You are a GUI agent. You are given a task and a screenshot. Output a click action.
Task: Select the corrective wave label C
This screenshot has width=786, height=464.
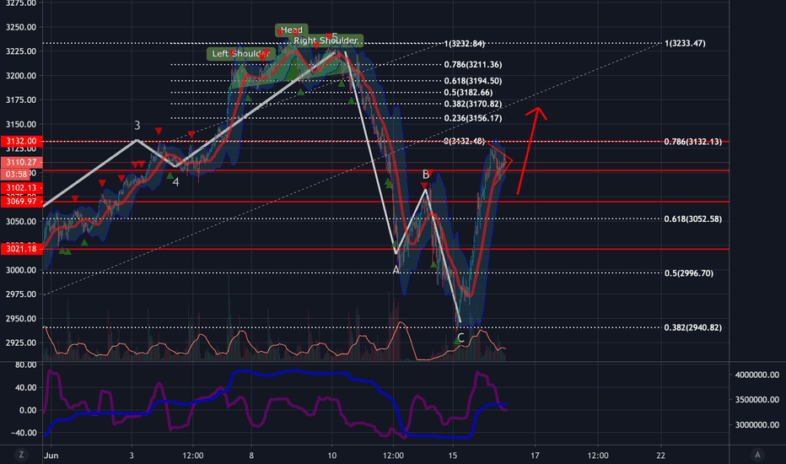460,338
